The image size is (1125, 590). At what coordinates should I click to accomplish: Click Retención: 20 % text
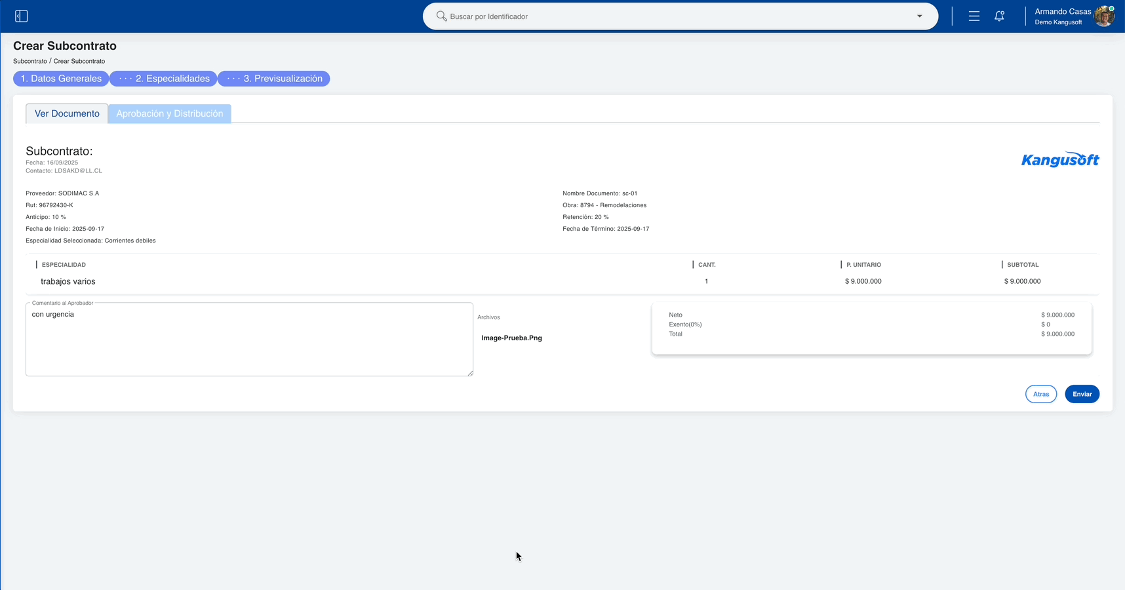[x=585, y=217]
